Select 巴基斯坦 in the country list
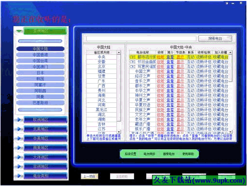The image size is (248, 187). point(40,102)
